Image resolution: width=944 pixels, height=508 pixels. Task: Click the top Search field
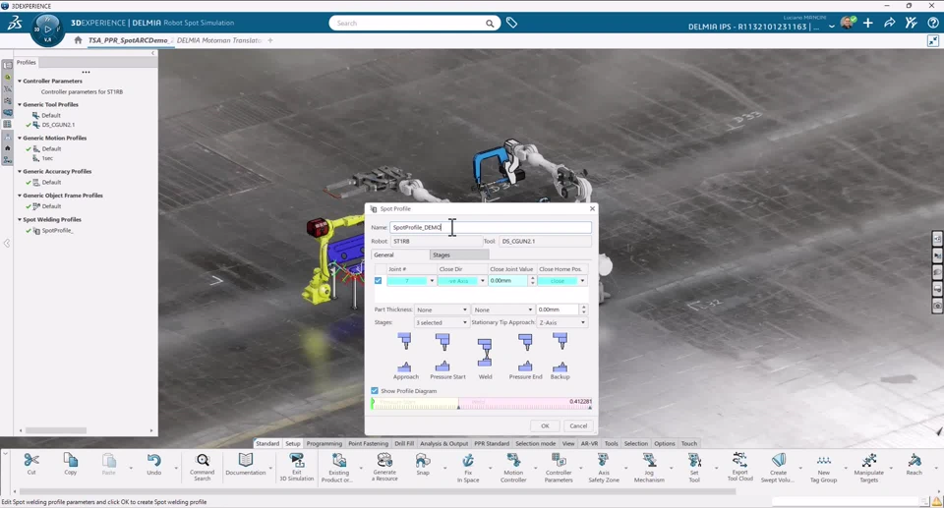(415, 23)
